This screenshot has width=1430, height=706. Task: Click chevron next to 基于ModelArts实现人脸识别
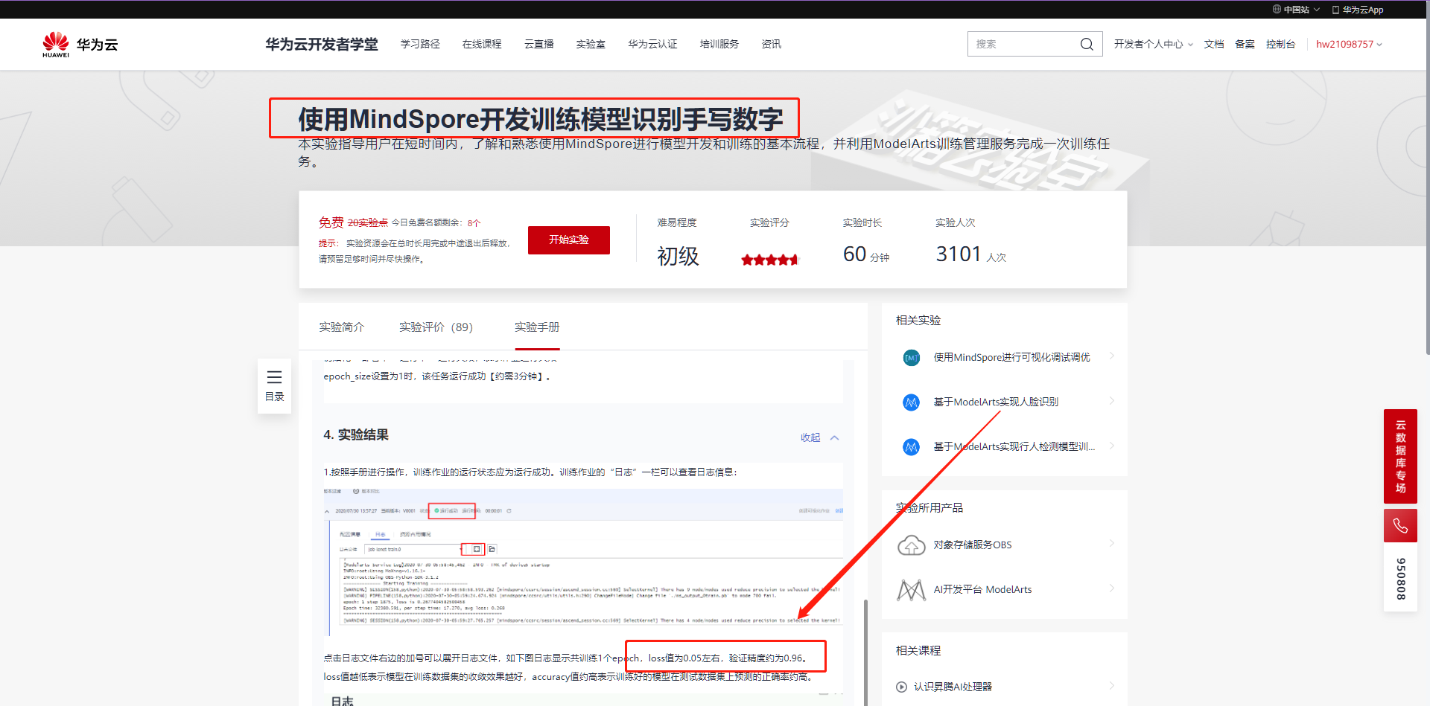coord(1111,401)
